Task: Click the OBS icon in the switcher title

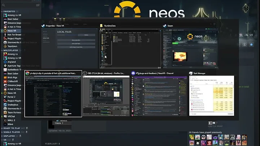Action: tap(85, 73)
